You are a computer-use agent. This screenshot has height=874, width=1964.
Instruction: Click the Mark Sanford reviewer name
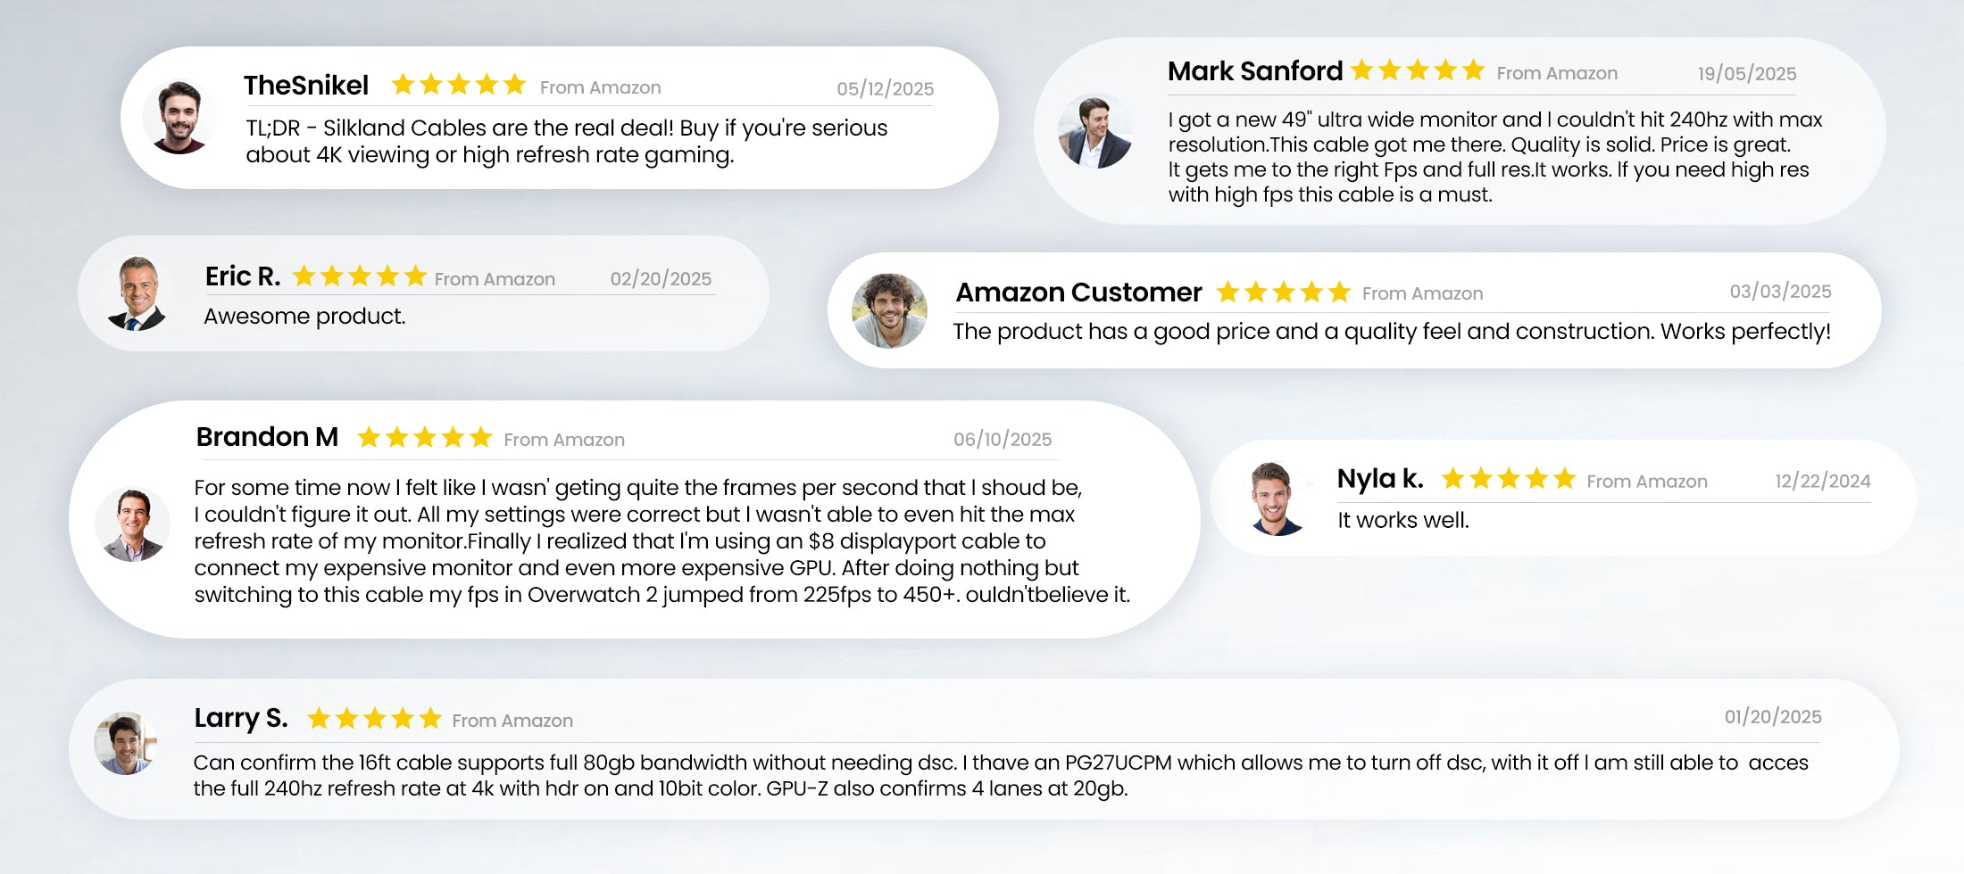(1254, 71)
